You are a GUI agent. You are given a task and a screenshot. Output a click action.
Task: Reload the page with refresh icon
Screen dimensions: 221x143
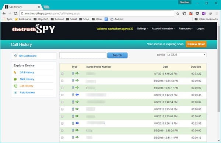(15, 14)
